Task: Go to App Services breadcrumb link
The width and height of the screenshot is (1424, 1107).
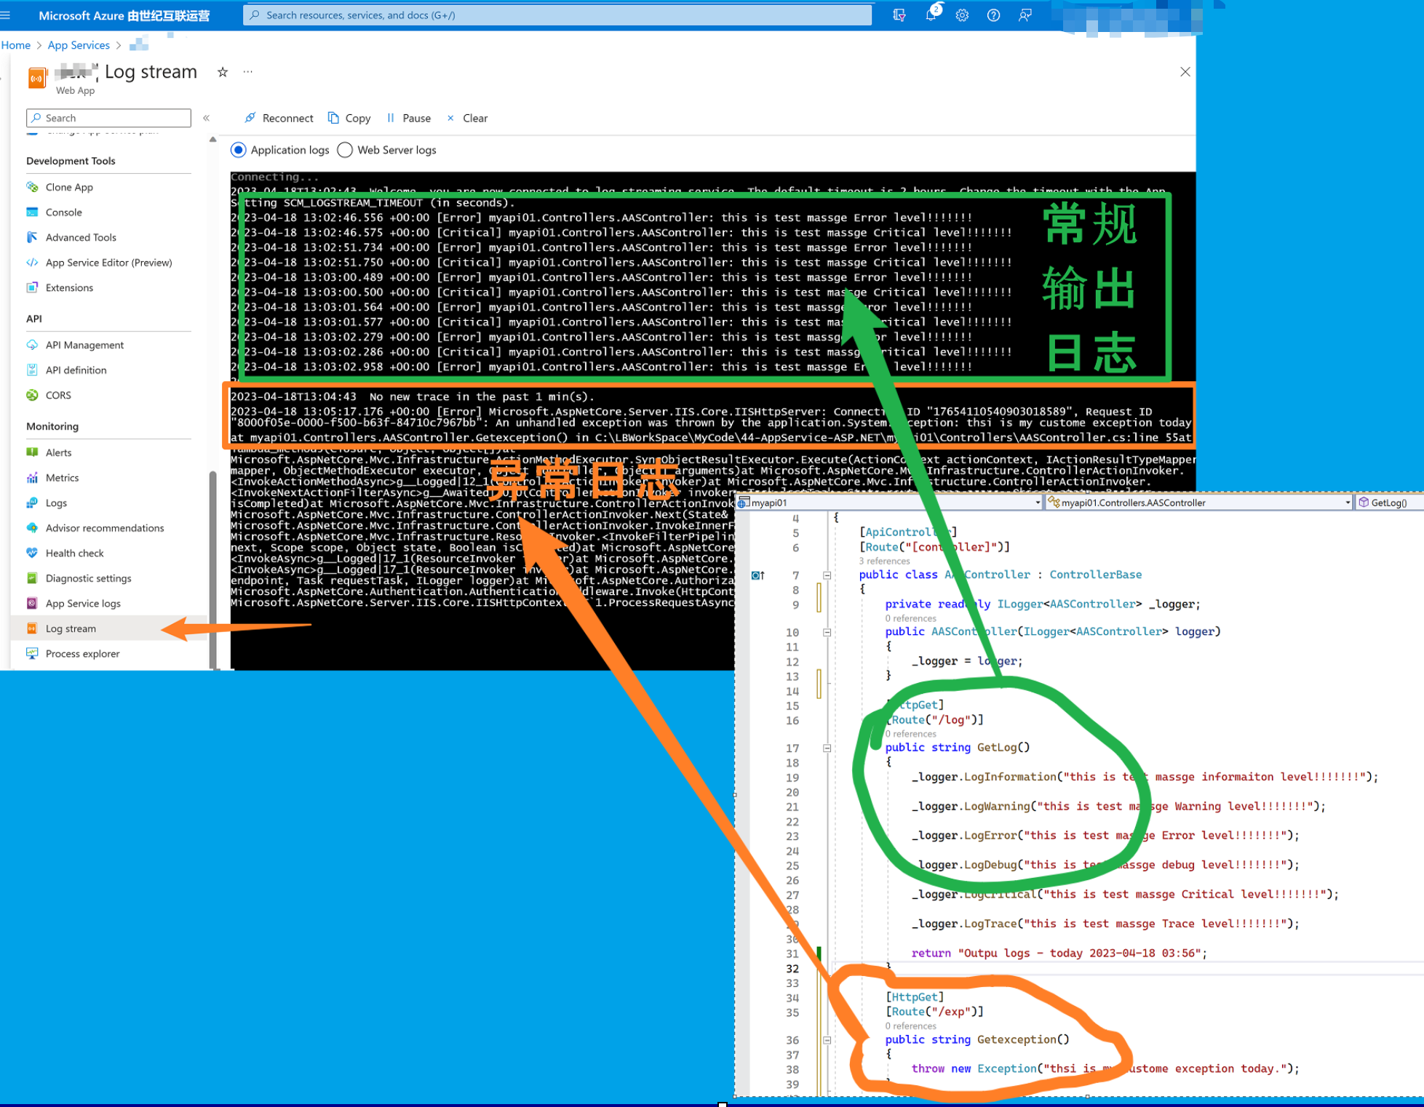Action: [x=79, y=45]
